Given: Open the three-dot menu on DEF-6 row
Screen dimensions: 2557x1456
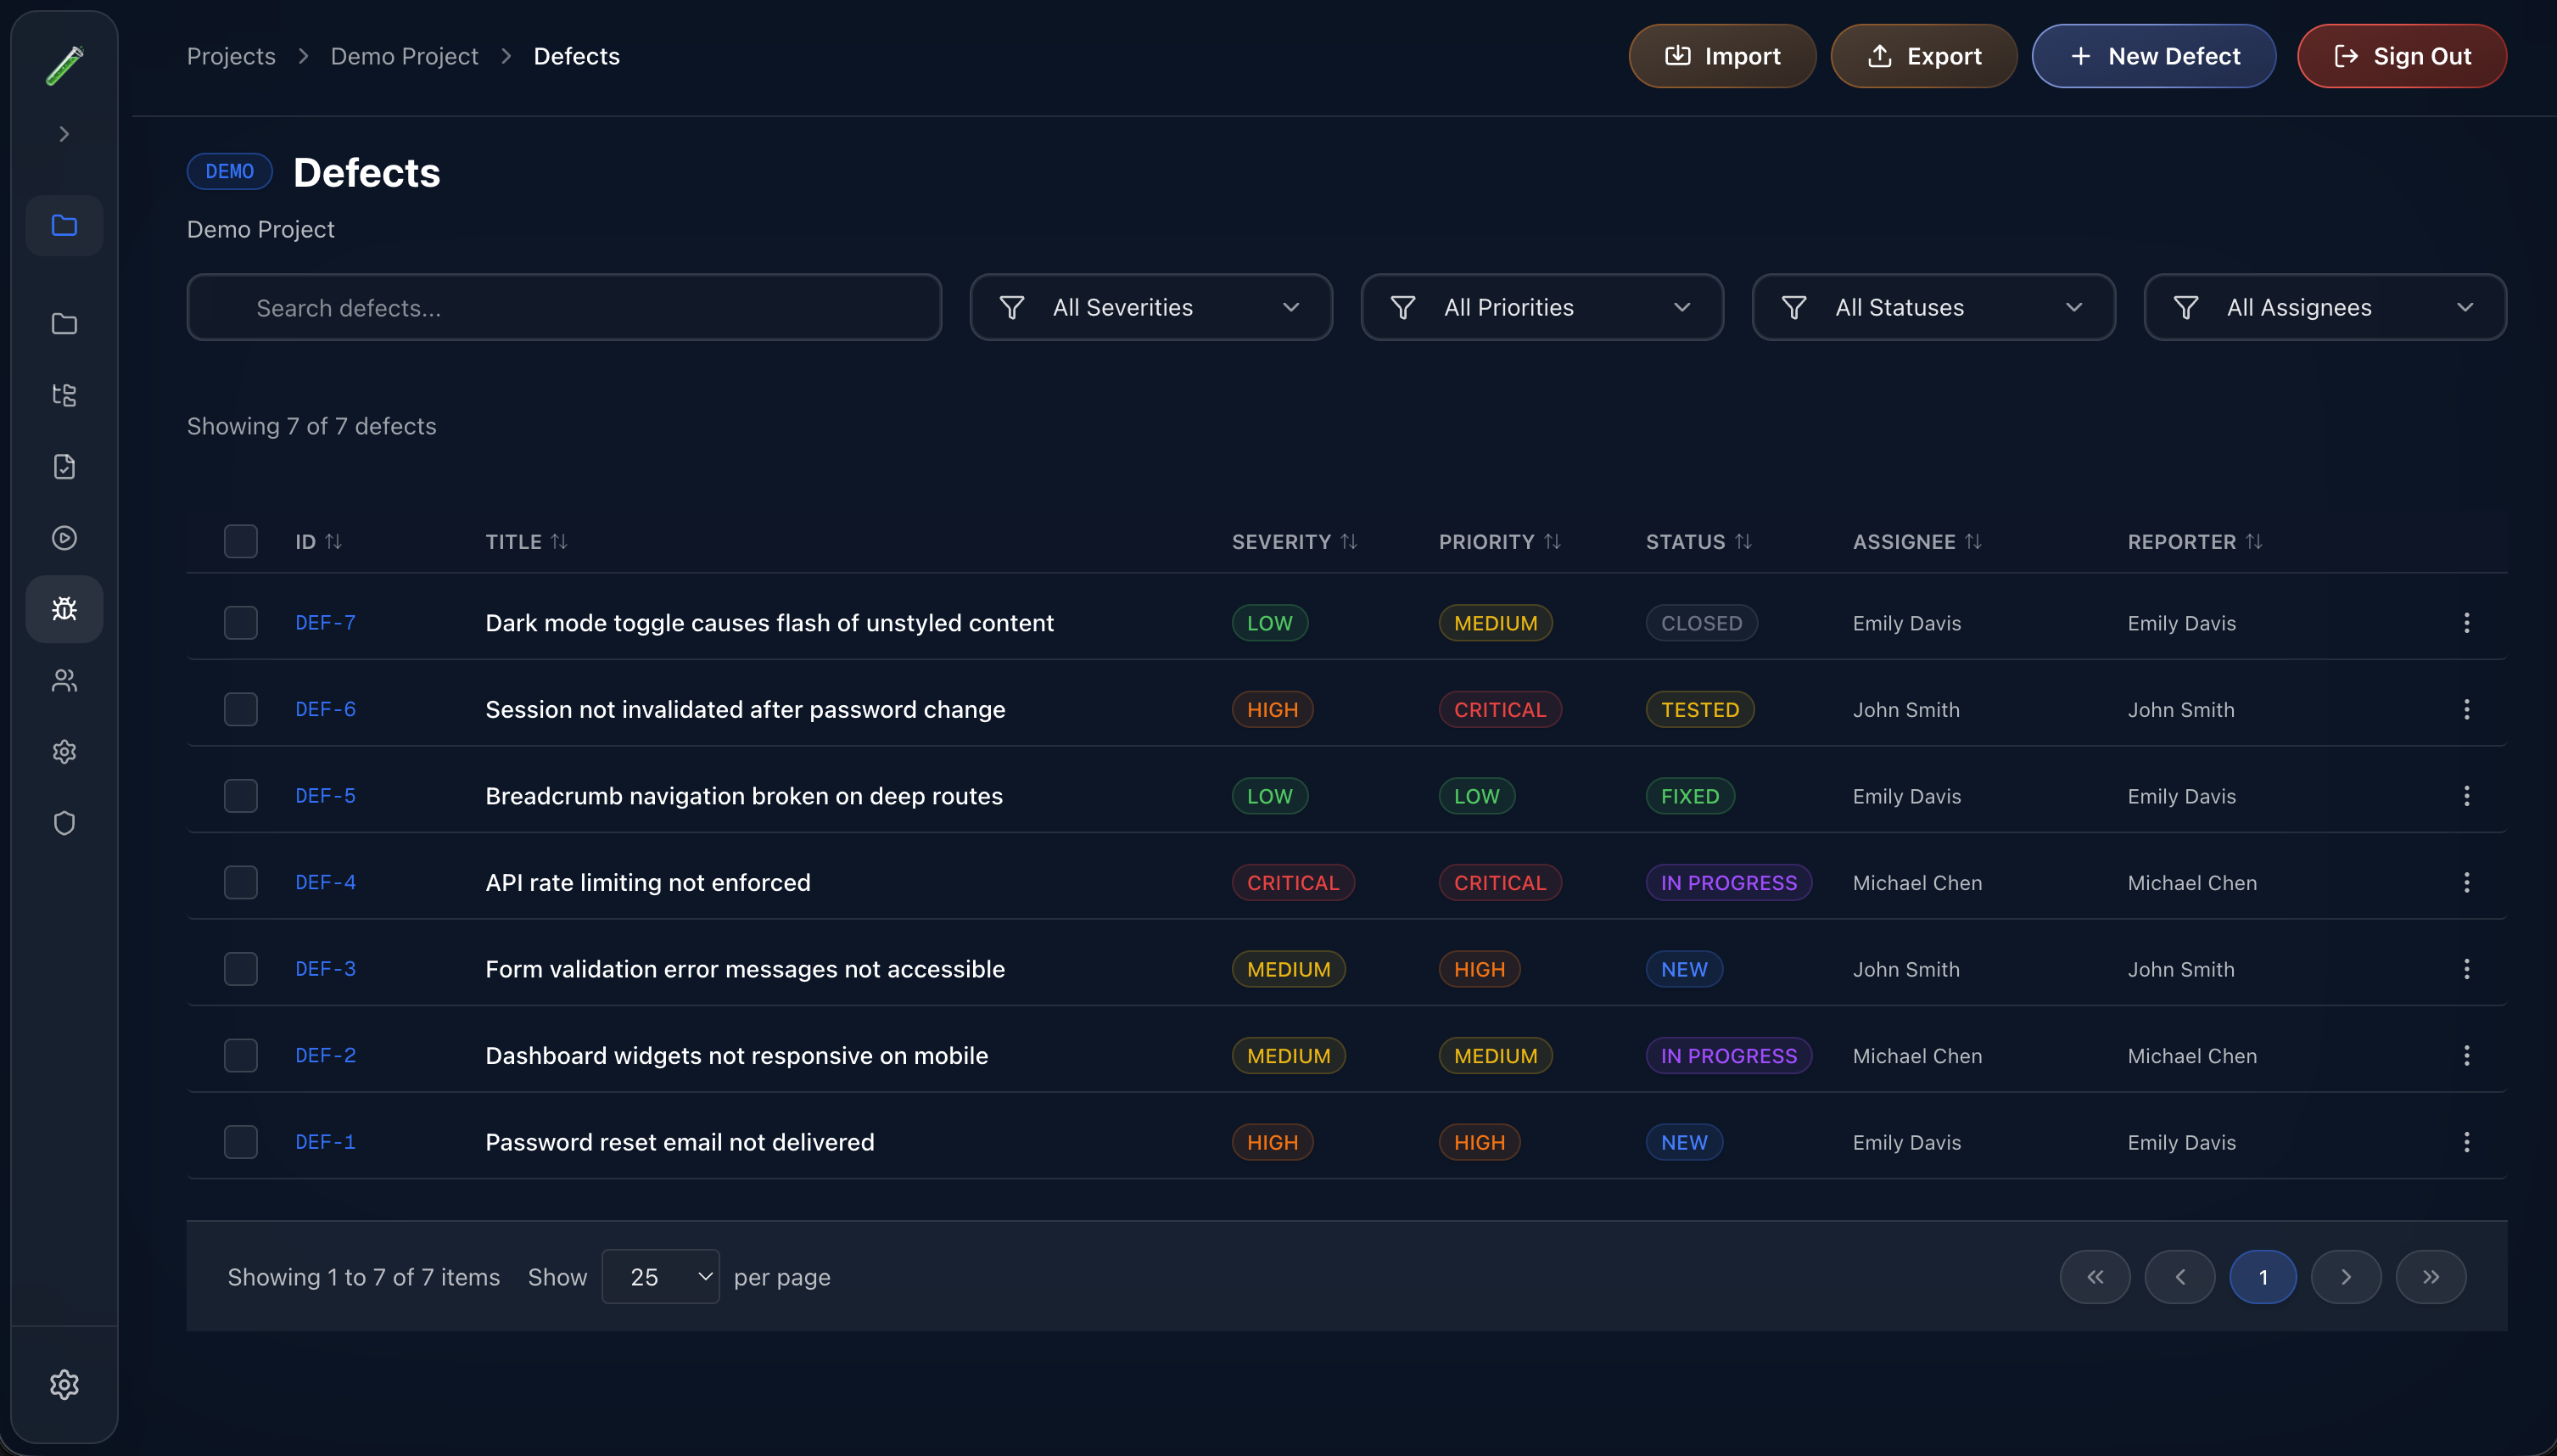Looking at the screenshot, I should point(2467,709).
